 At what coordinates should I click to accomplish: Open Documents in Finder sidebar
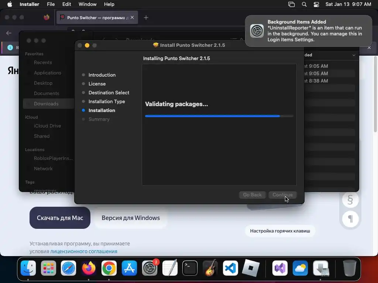(x=46, y=93)
